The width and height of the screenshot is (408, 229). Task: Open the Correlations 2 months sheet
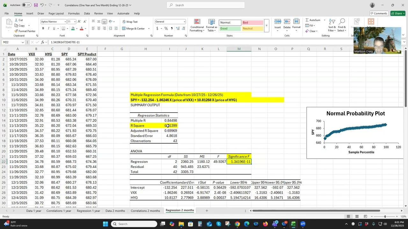coord(145,211)
